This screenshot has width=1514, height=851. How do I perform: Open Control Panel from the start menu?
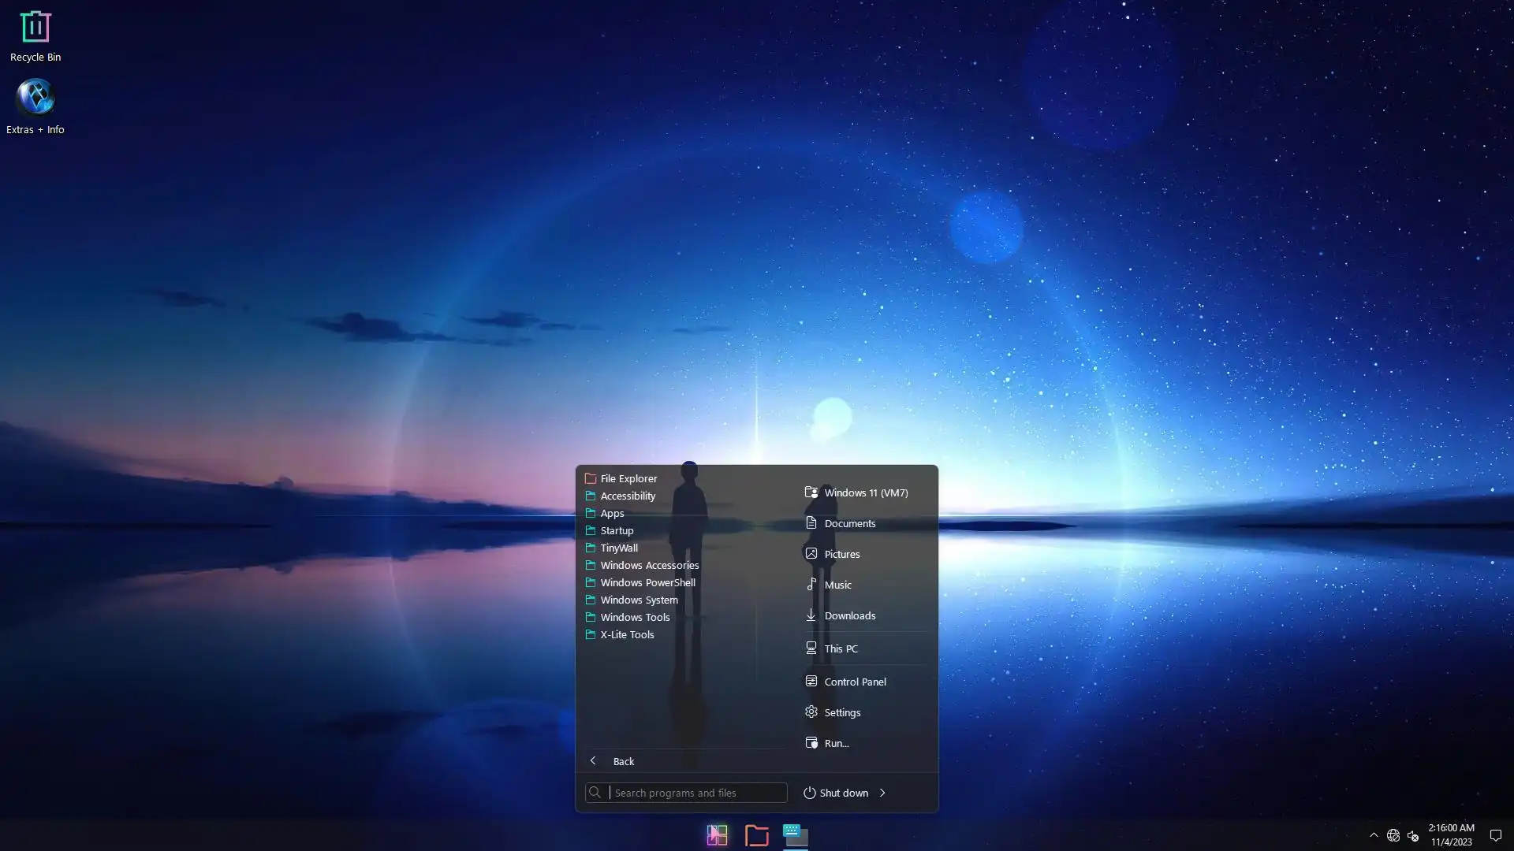pyautogui.click(x=855, y=682)
